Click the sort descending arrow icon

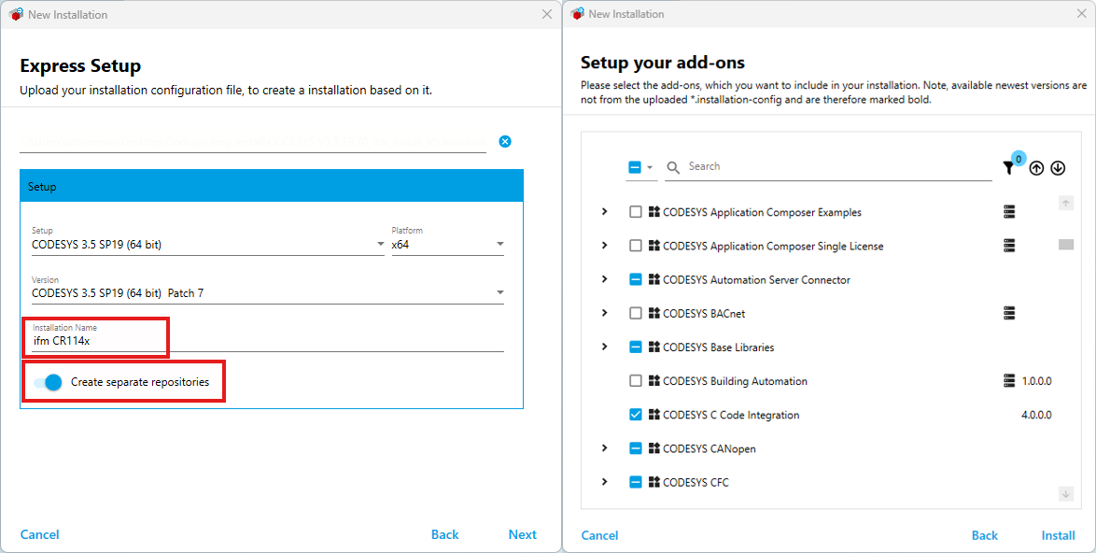click(x=1058, y=168)
